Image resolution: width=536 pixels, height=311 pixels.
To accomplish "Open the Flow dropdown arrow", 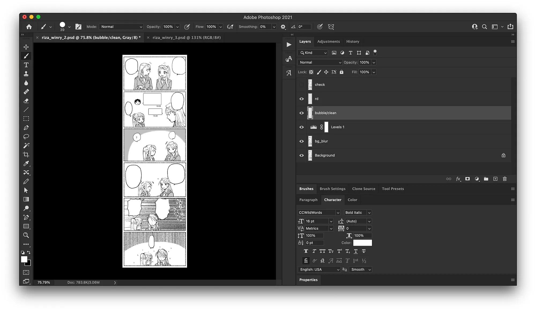I will click(x=221, y=27).
